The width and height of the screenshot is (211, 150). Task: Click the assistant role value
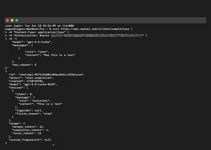[x=40, y=100]
